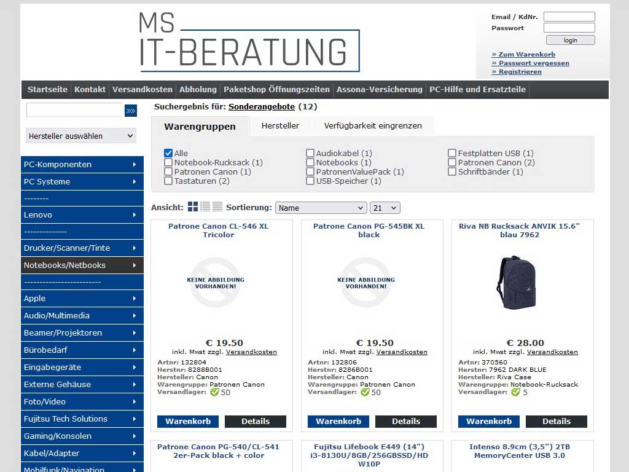Screen dimensions: 629x472
Task: Open missing image placeholder of PG-545BK XL
Action: (x=366, y=283)
